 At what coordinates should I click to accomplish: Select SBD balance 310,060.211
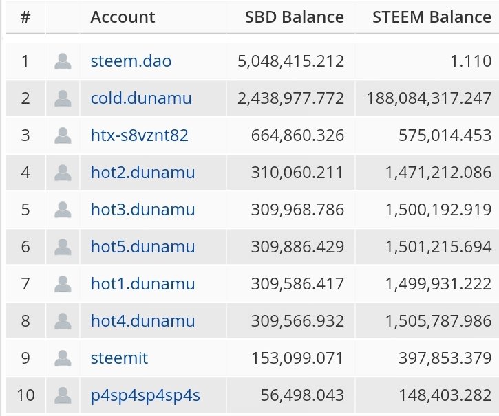coord(297,173)
